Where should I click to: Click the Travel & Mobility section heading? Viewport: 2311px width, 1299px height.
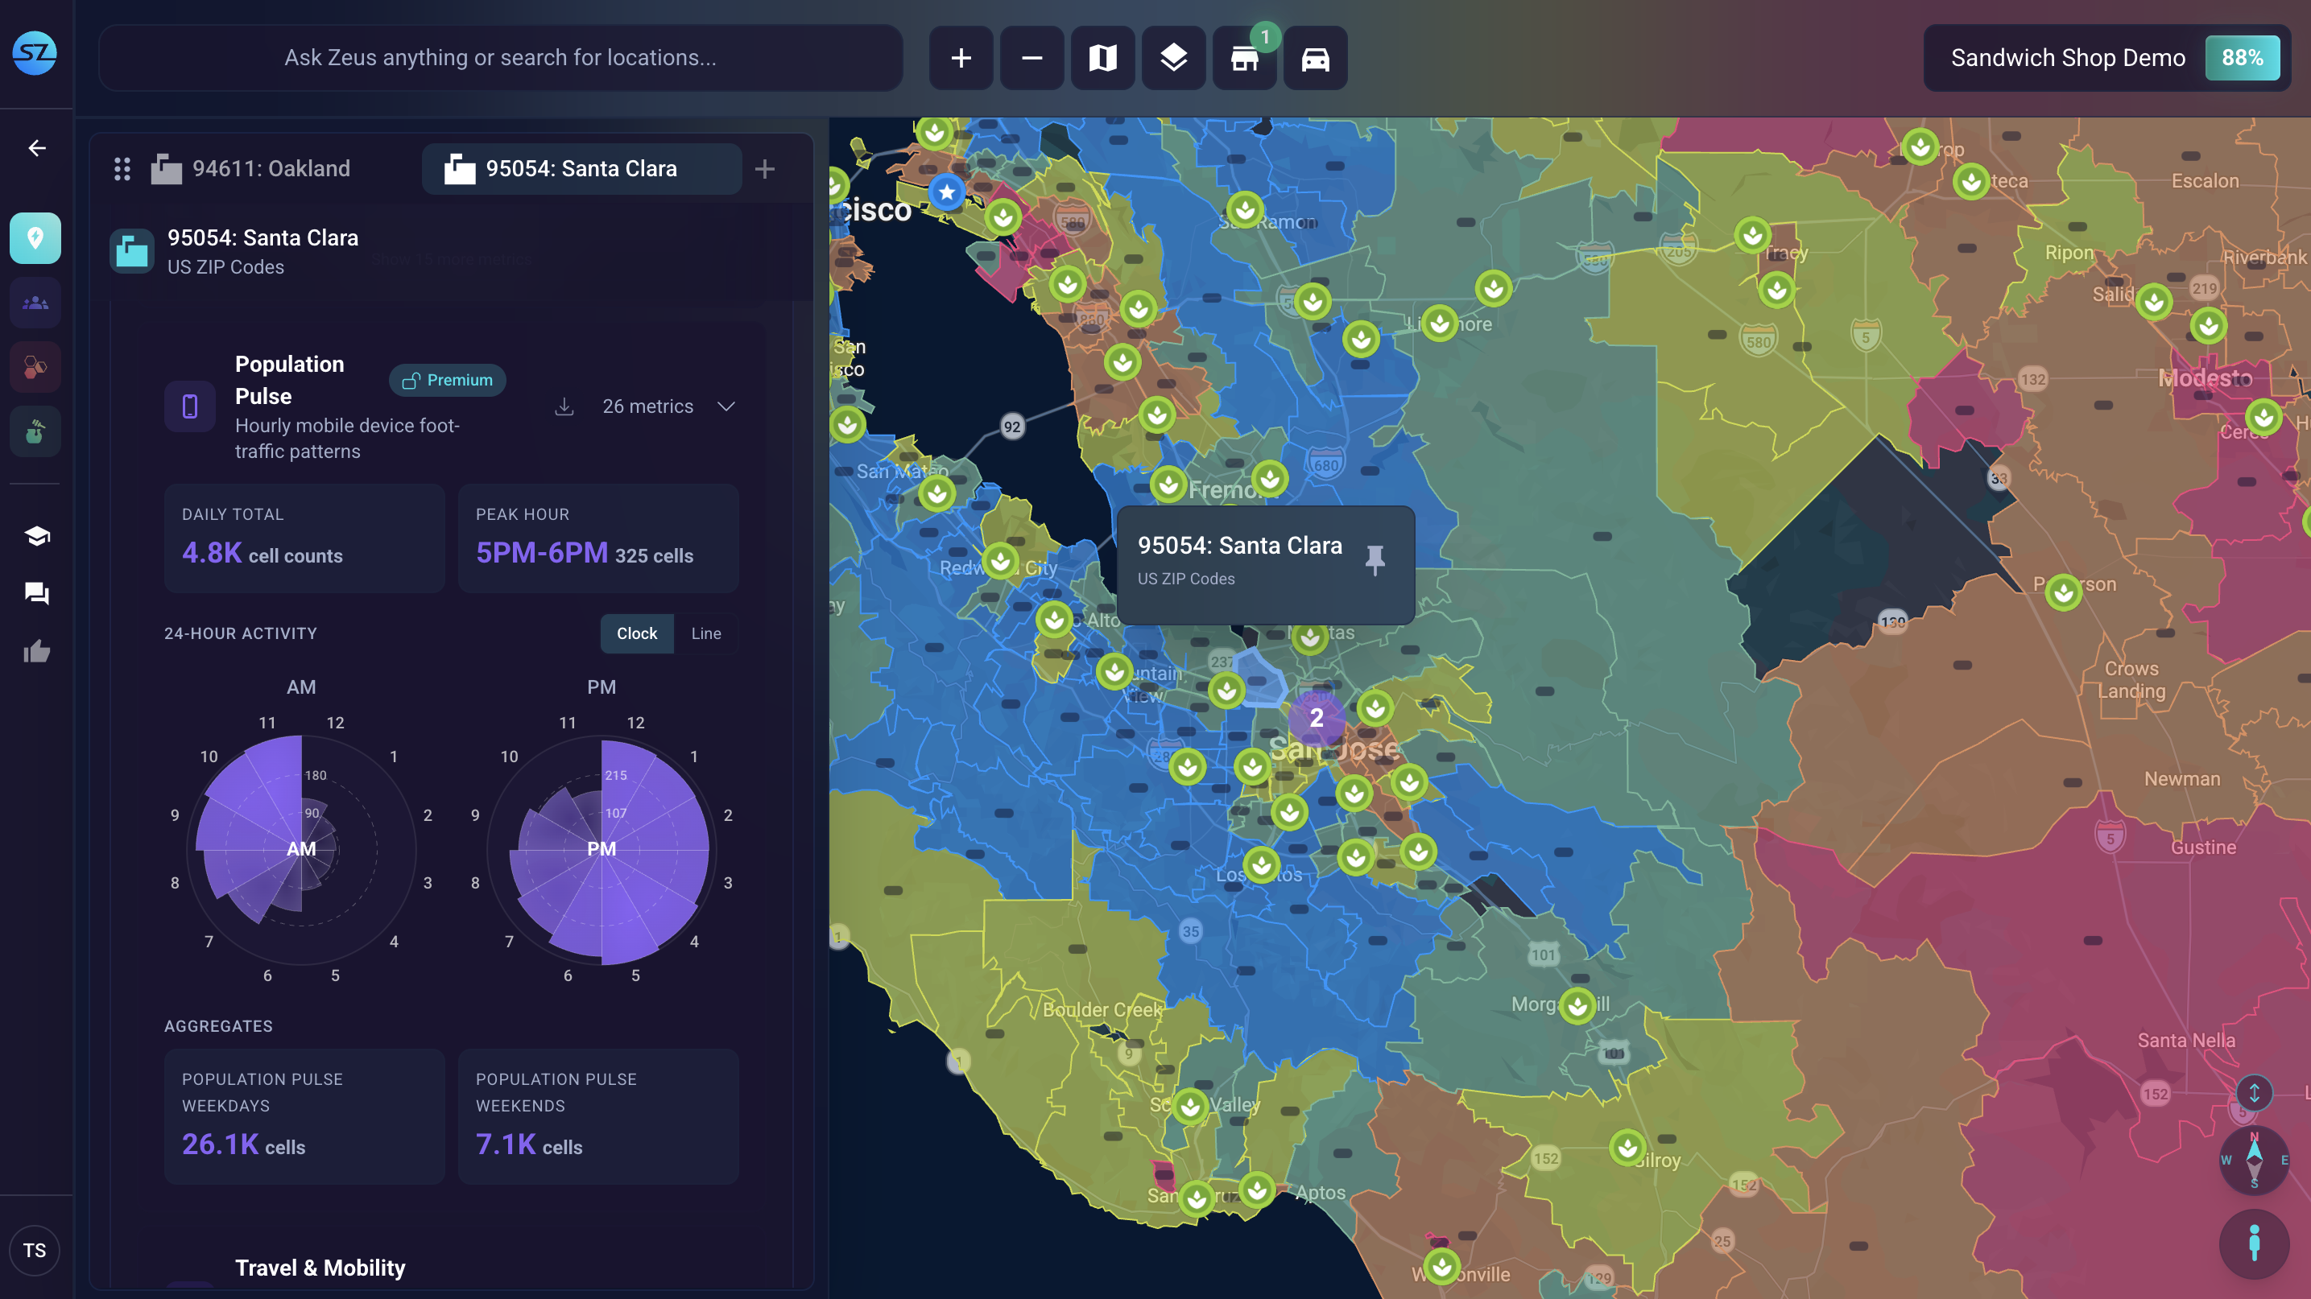320,1268
